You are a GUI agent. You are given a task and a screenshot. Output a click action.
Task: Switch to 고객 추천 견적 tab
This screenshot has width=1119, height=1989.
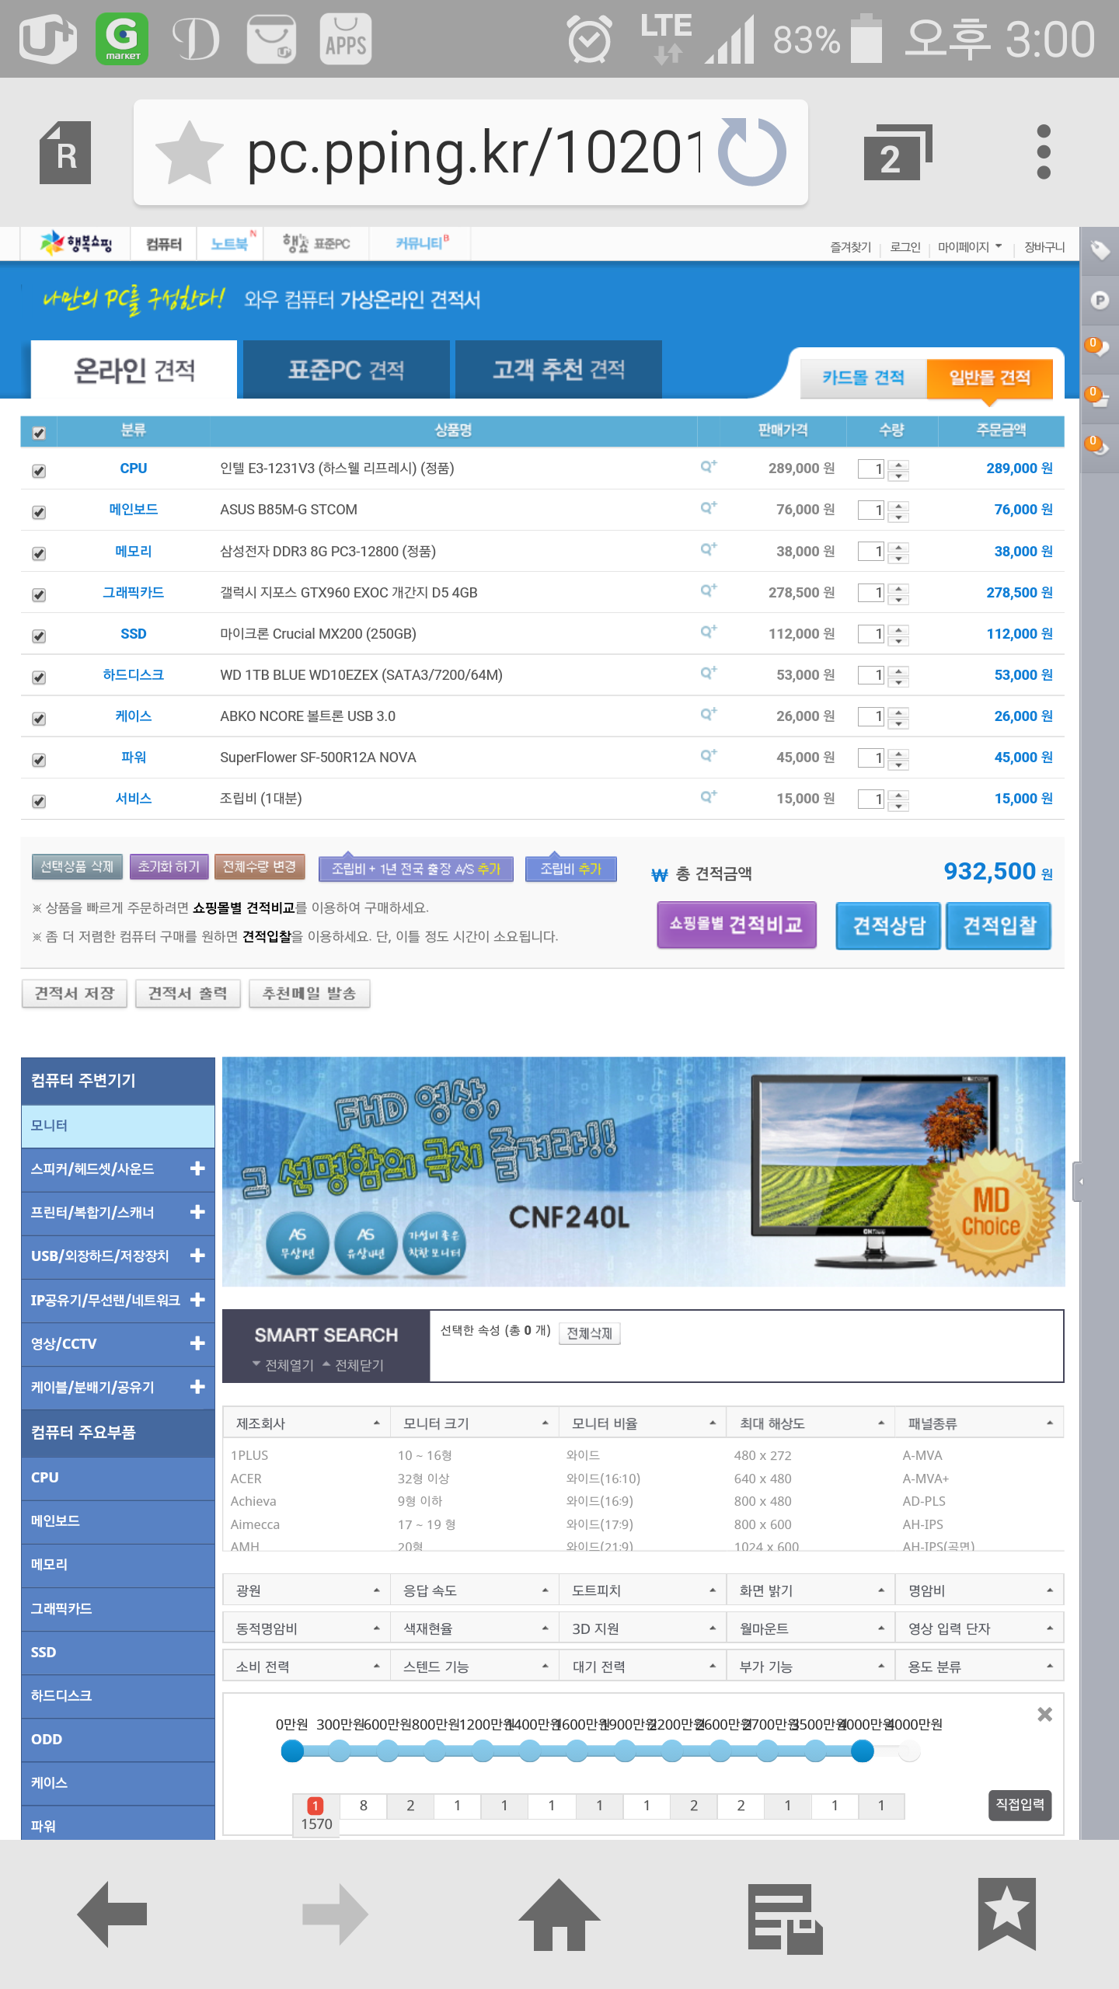click(x=559, y=370)
